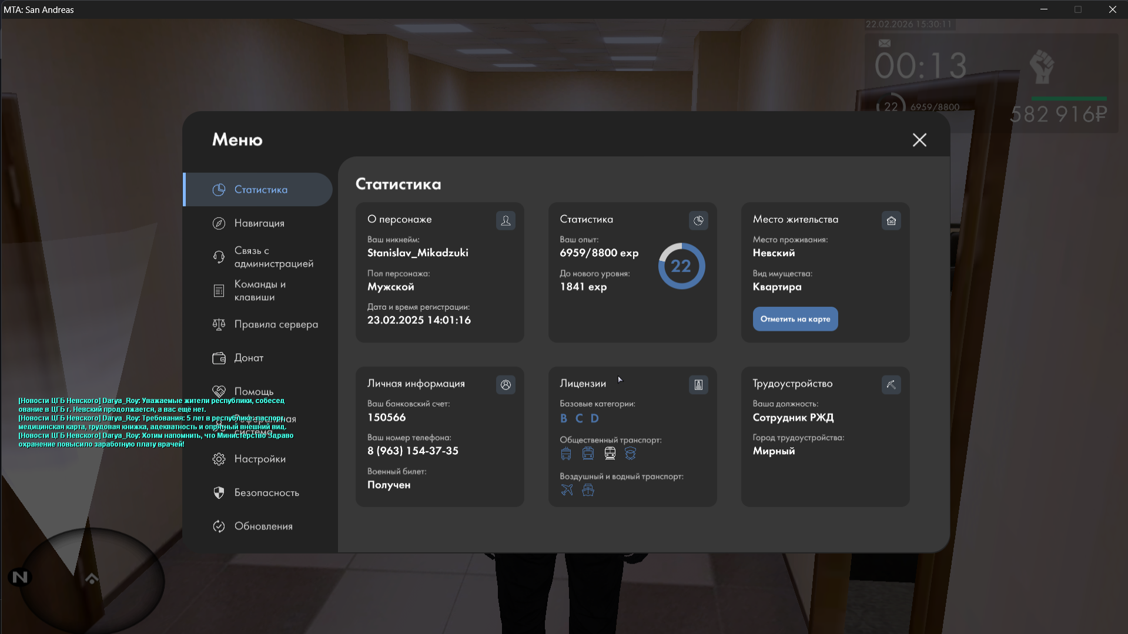This screenshot has width=1128, height=634.
Task: Click the level 22 progress ring
Action: coord(681,266)
